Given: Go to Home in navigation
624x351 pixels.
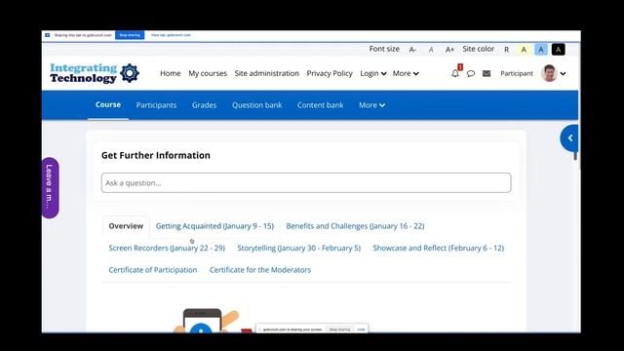Looking at the screenshot, I should coord(171,74).
